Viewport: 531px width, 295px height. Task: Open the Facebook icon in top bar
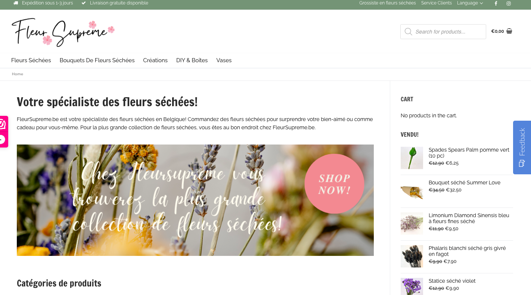coord(496,3)
